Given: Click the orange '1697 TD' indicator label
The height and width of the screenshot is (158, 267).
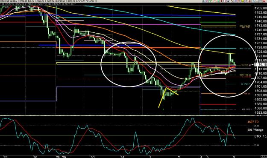Looking at the screenshot, I should pos(253,122).
